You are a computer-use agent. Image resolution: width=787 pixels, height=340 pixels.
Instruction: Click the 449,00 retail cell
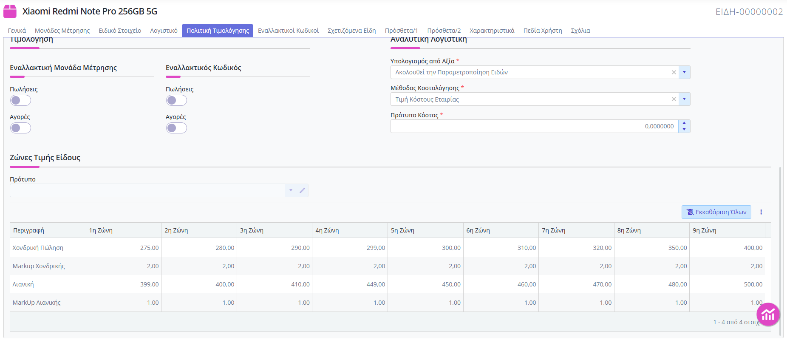[350, 284]
